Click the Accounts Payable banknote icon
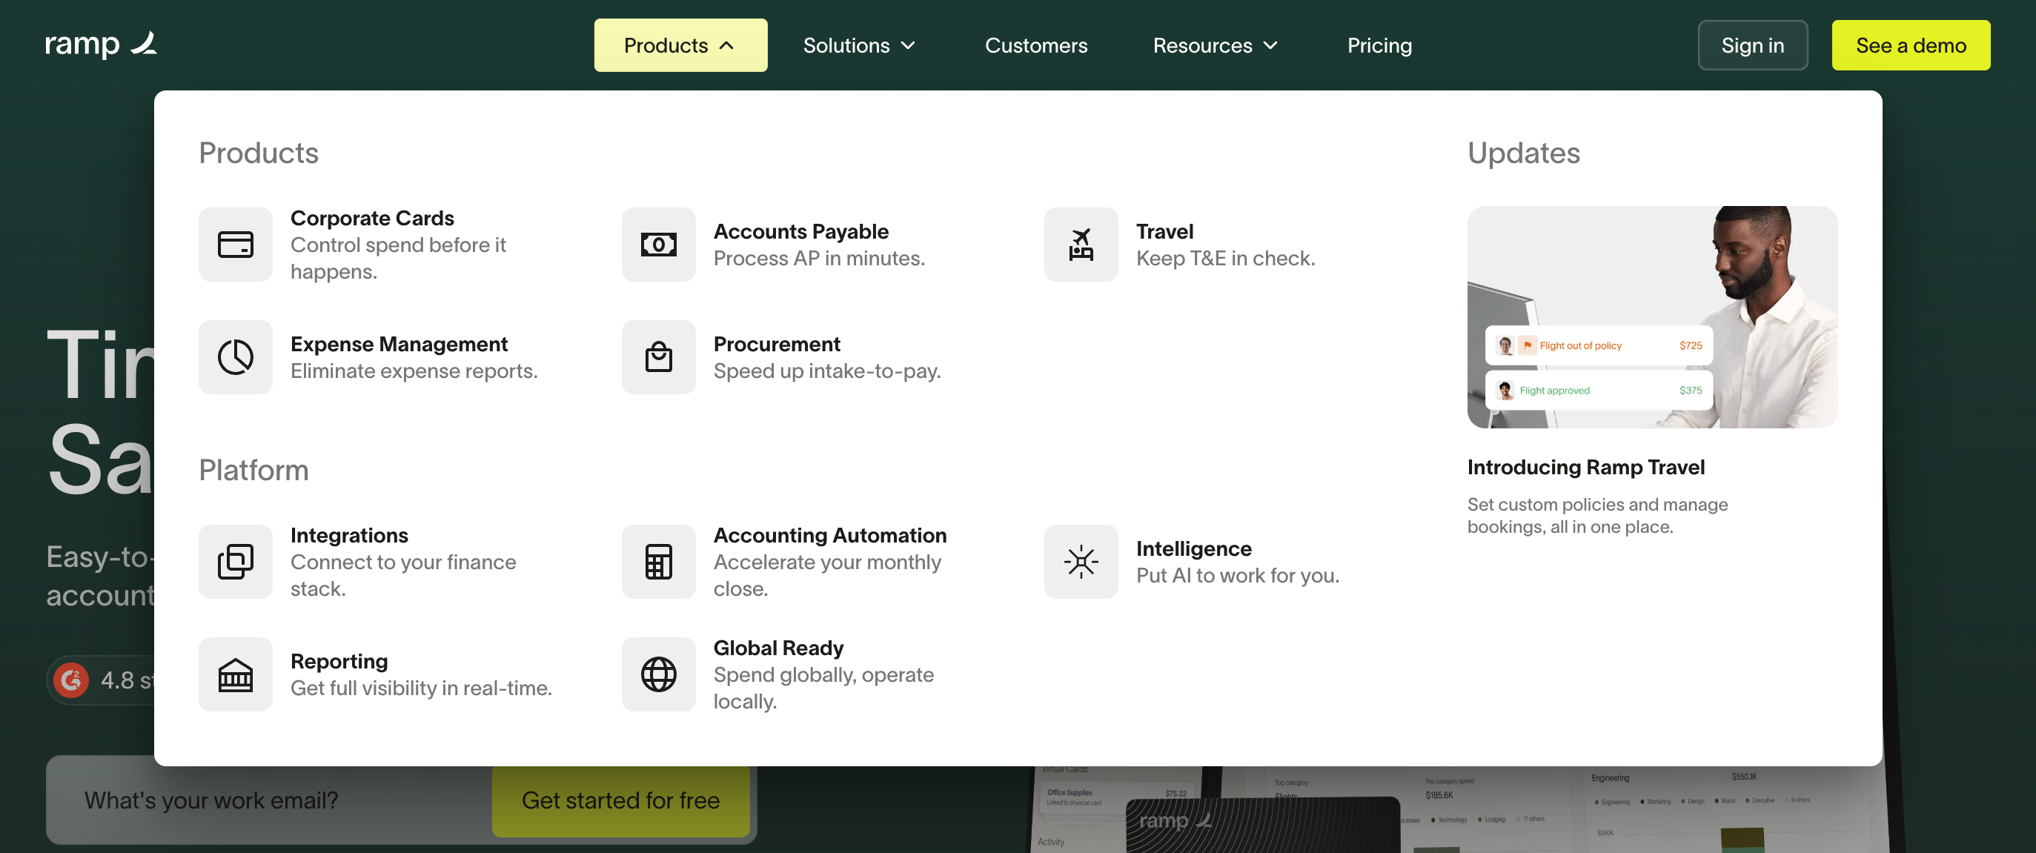 (x=657, y=245)
